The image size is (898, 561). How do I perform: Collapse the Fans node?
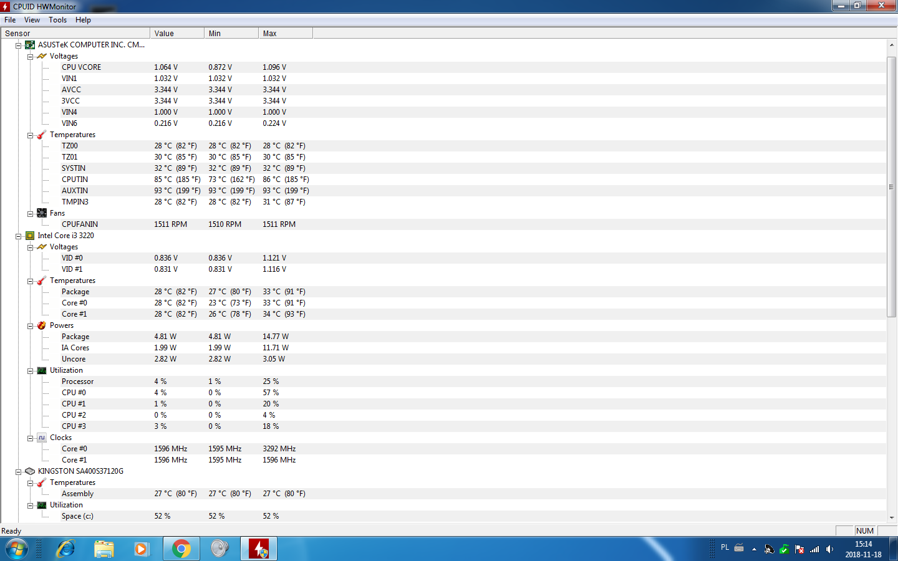(x=30, y=214)
